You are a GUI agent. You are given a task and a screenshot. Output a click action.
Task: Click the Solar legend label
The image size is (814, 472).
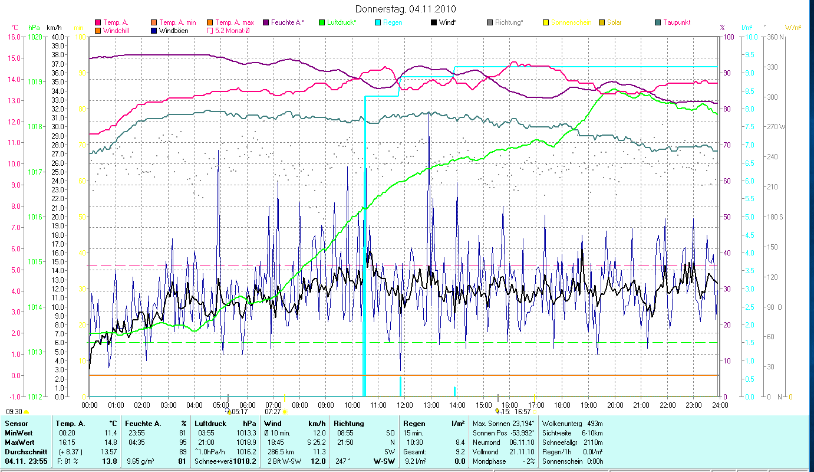tap(614, 22)
